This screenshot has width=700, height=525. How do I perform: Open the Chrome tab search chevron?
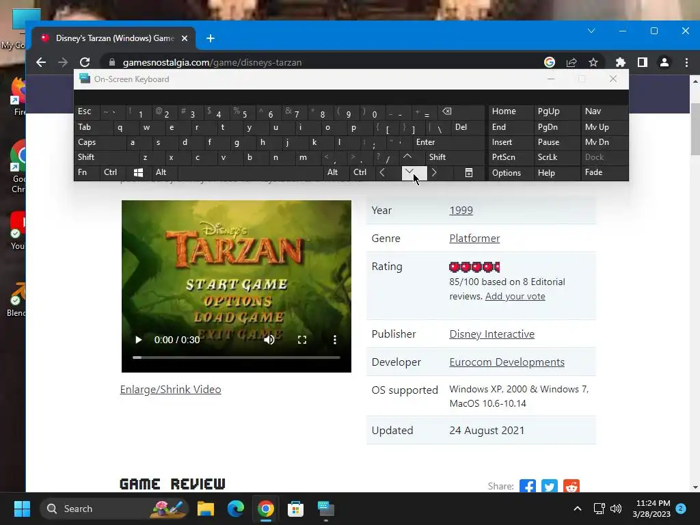[591, 31]
